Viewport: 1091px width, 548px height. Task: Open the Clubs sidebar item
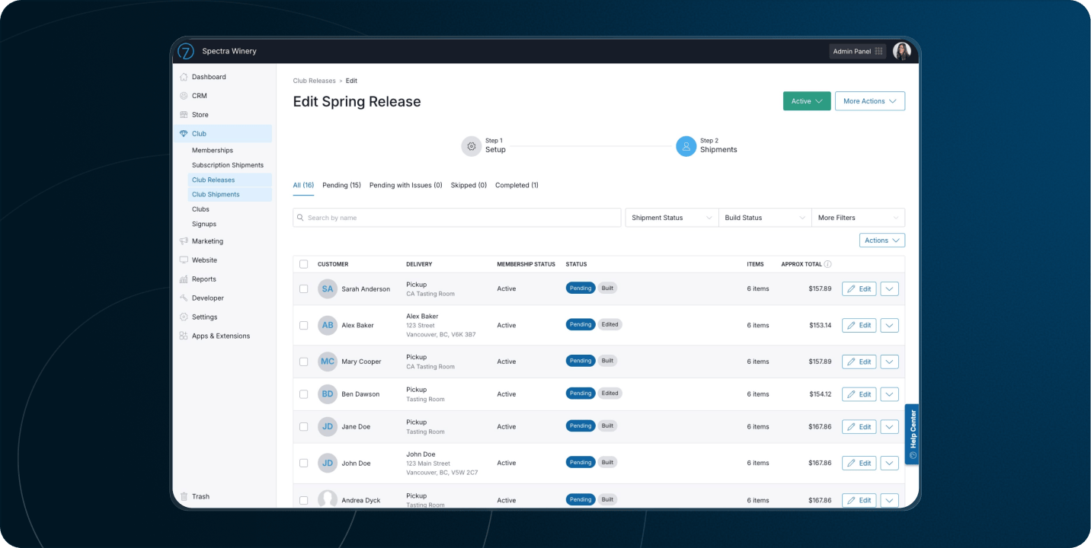(200, 209)
